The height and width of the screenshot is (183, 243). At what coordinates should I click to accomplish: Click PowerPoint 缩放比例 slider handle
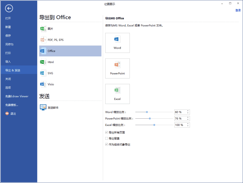pos(150,119)
